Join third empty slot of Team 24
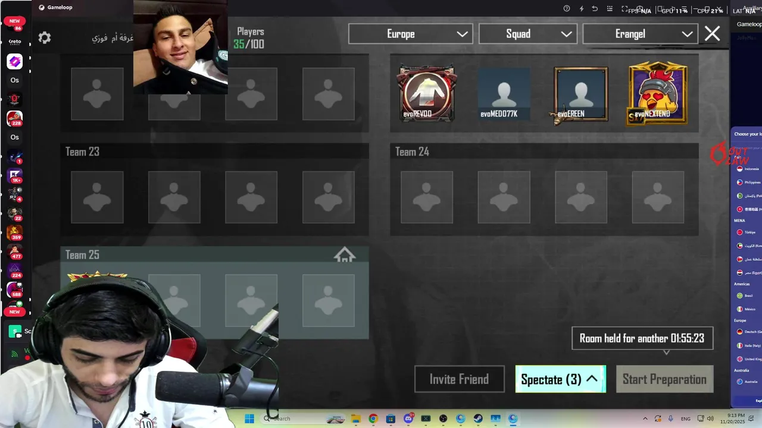This screenshot has height=428, width=762. 581,197
